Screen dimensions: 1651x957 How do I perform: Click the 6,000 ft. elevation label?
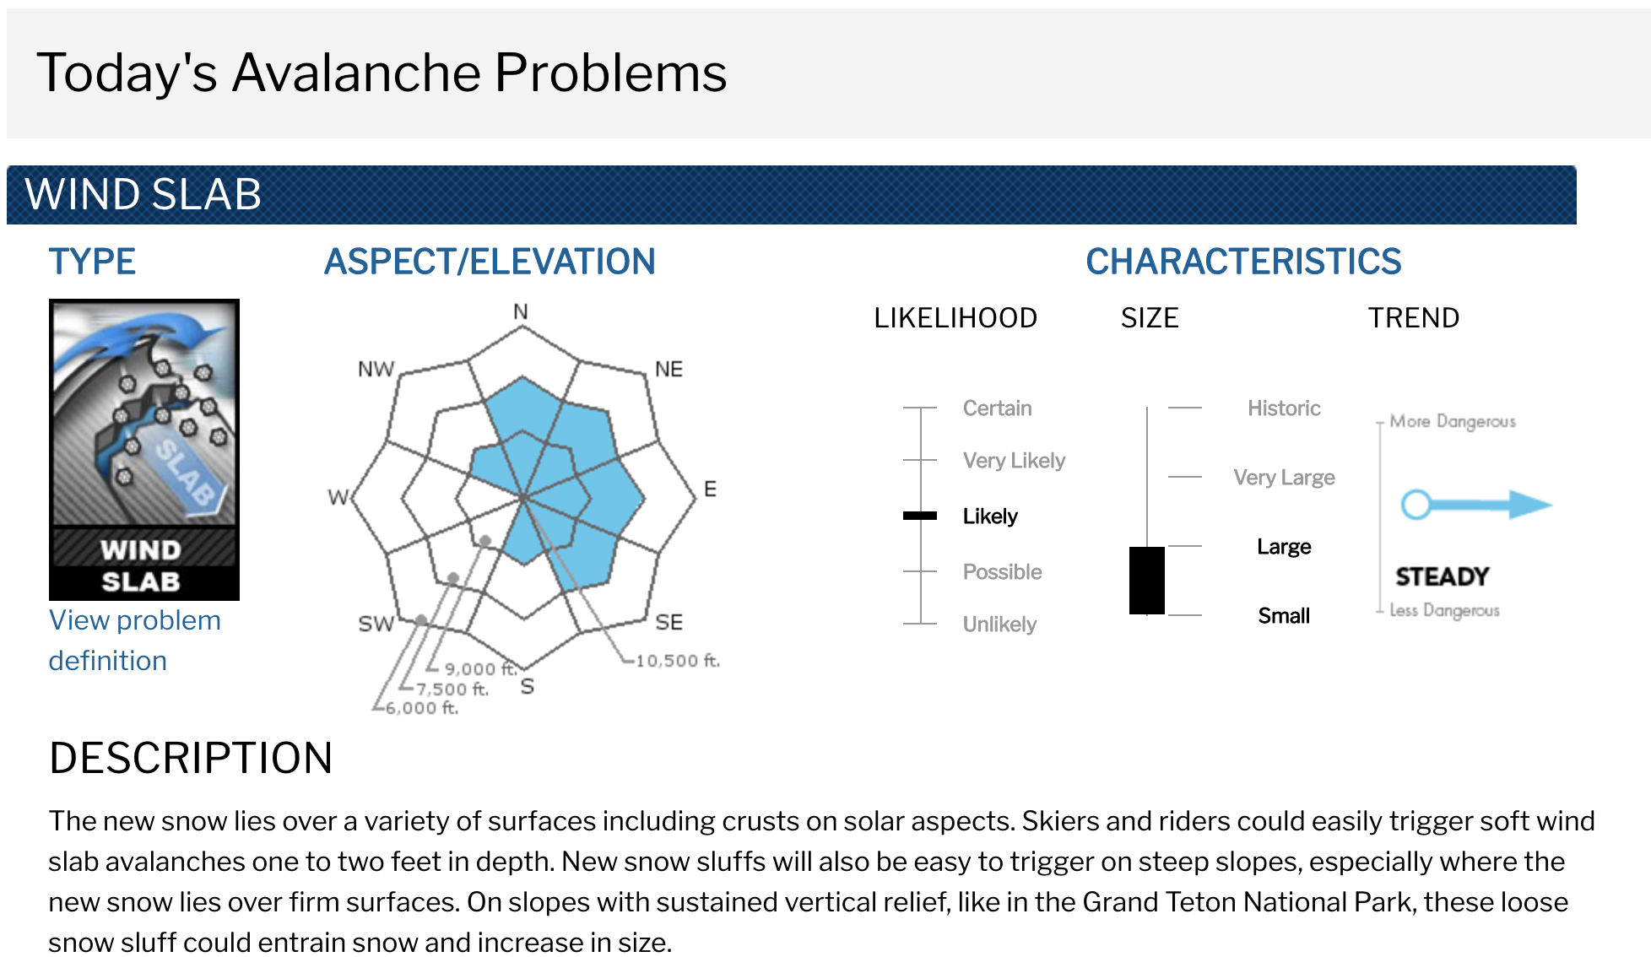click(x=422, y=708)
